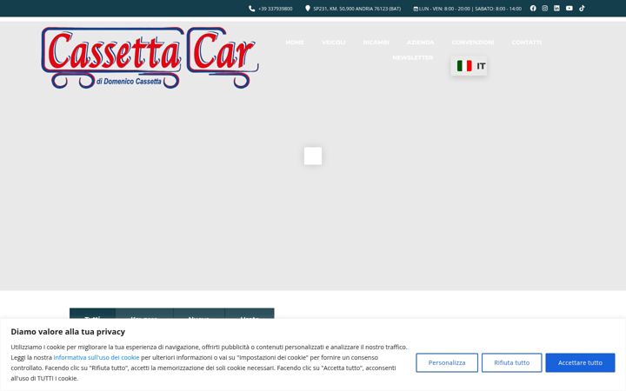Click the map pin location icon
The width and height of the screenshot is (626, 391).
point(308,9)
